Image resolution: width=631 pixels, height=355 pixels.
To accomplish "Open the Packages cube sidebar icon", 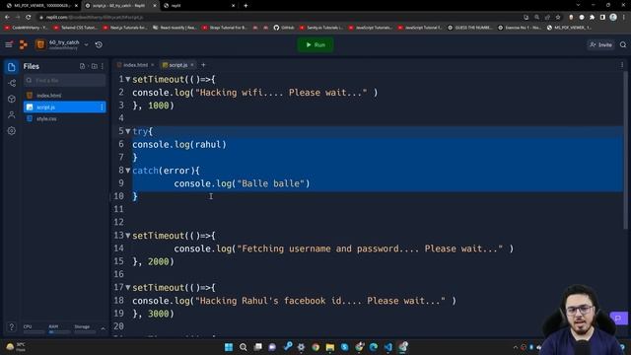I will pyautogui.click(x=11, y=99).
